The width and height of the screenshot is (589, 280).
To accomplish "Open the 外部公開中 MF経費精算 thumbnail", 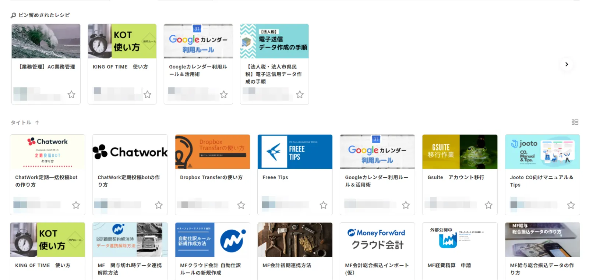I will [x=460, y=240].
